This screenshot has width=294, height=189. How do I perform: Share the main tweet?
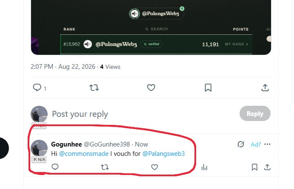click(x=265, y=87)
